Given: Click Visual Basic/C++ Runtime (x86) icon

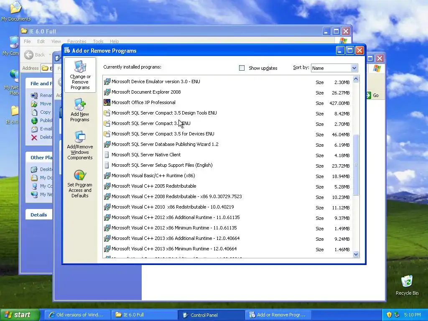Looking at the screenshot, I should click(107, 176).
